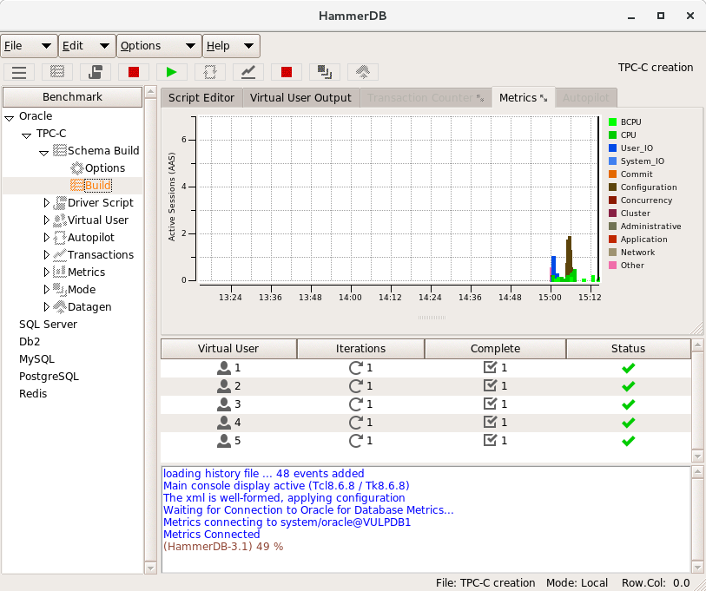The width and height of the screenshot is (706, 591).
Task: Click the Virtual User column header
Action: [228, 349]
